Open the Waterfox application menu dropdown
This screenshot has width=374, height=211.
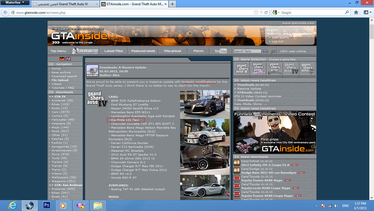click(15, 2)
